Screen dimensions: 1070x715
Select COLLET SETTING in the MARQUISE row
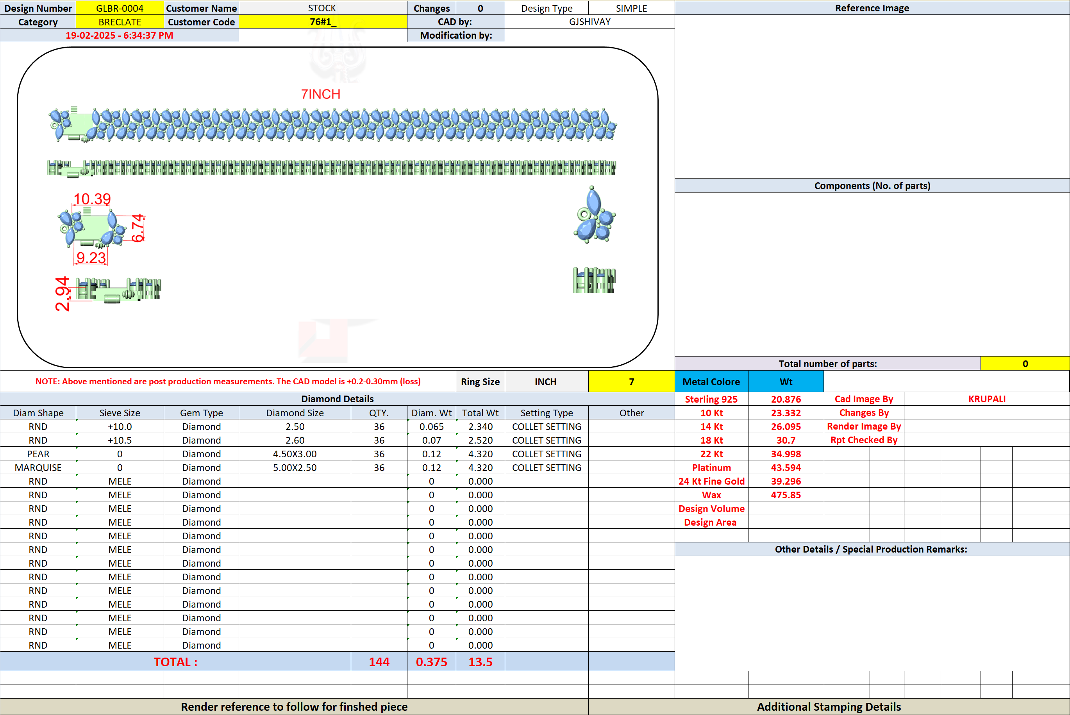click(x=547, y=467)
